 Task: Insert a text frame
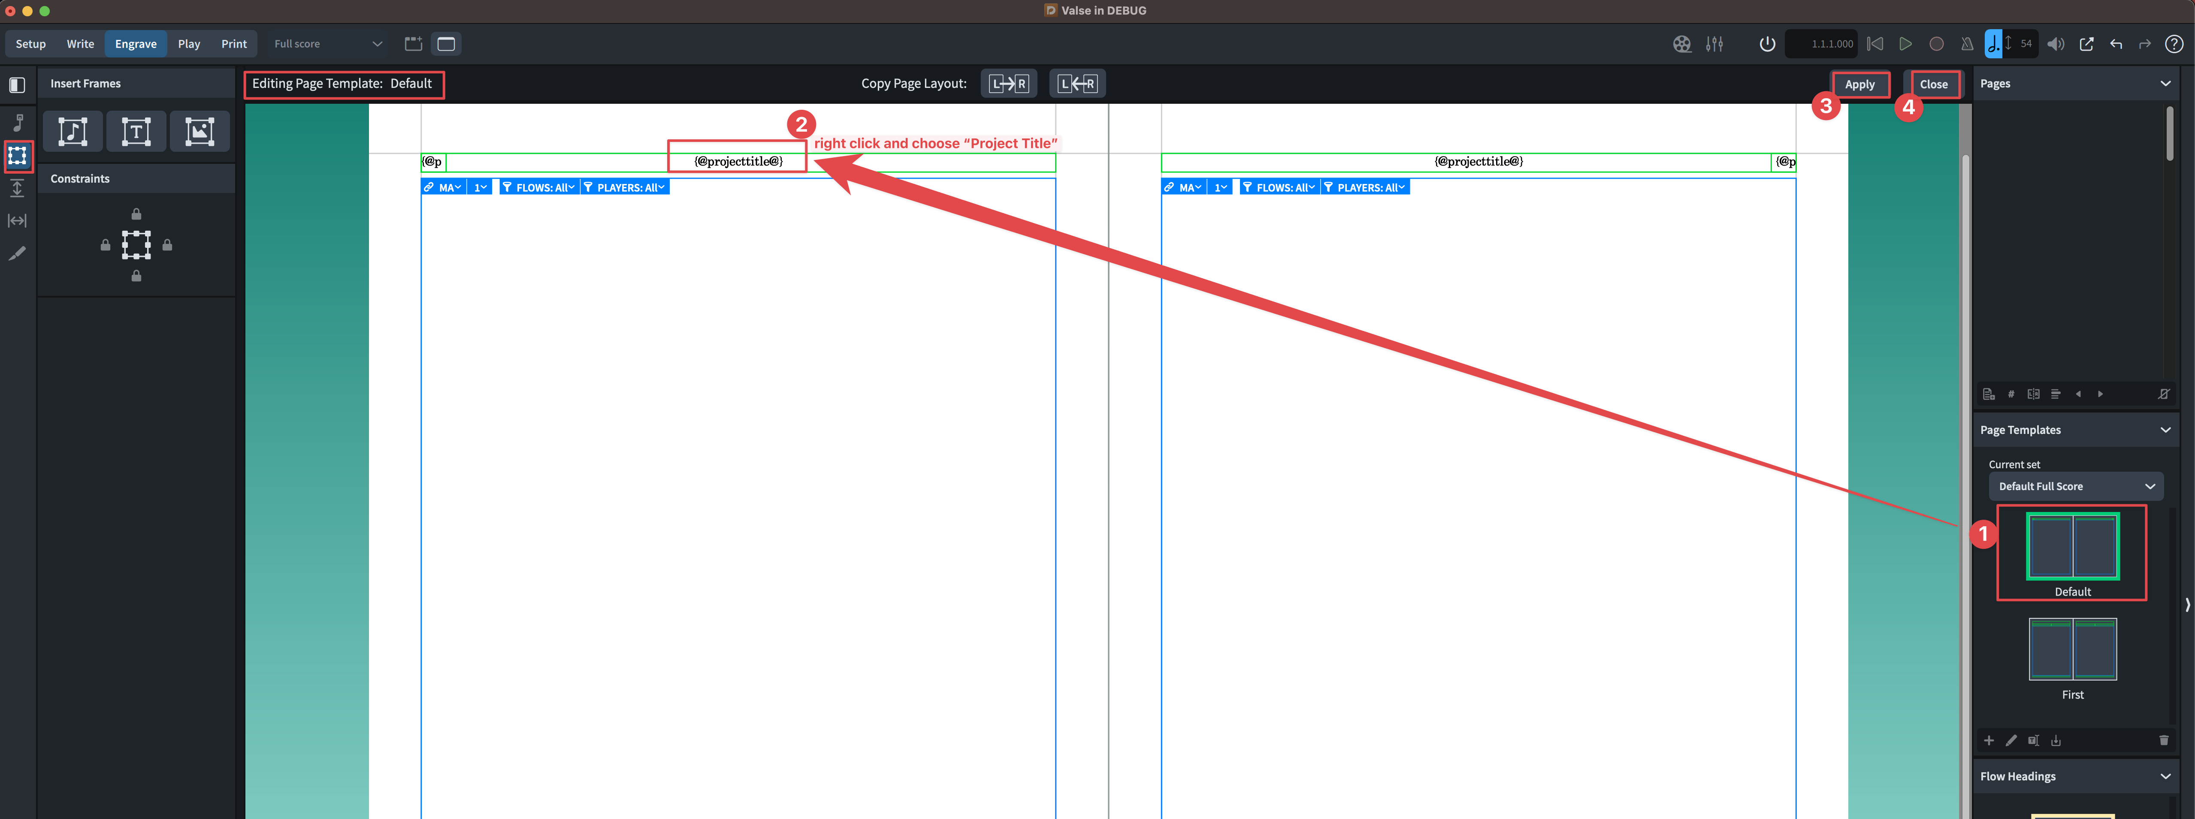136,131
